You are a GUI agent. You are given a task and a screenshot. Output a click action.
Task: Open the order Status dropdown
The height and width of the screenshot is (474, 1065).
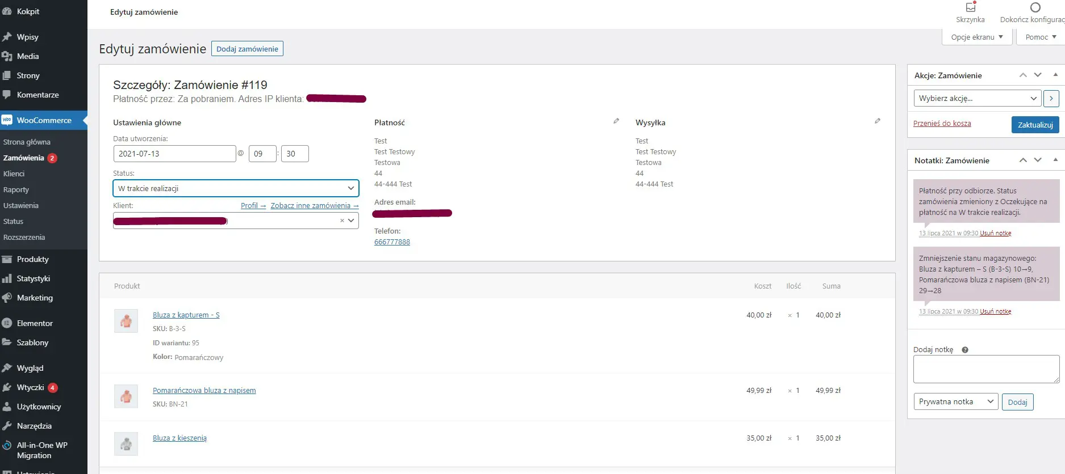[x=236, y=188]
